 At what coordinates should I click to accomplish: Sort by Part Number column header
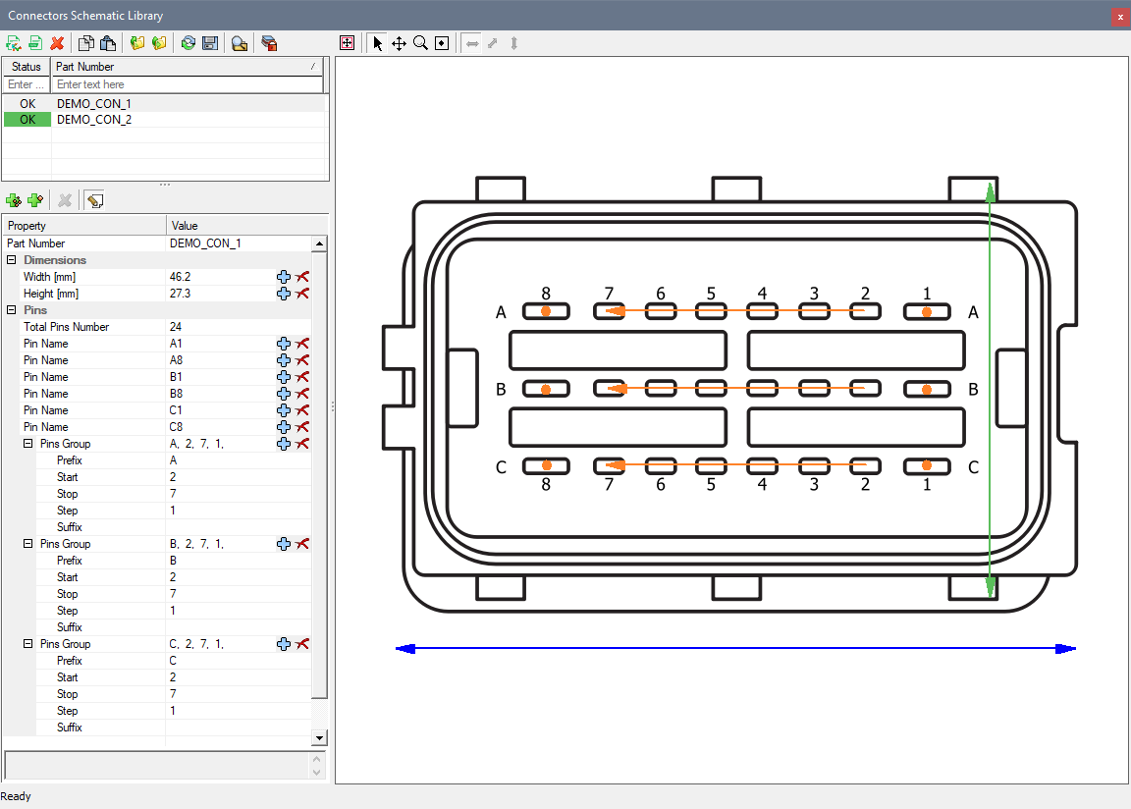point(187,67)
